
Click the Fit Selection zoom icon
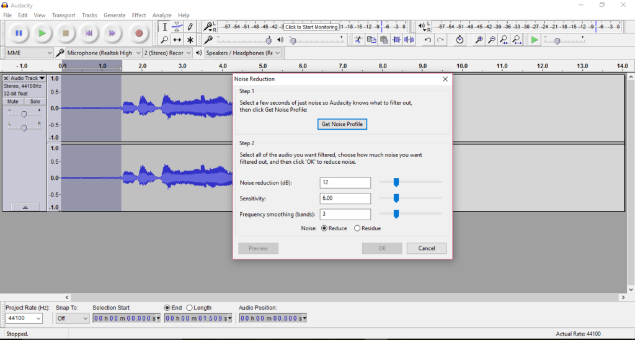coord(504,40)
